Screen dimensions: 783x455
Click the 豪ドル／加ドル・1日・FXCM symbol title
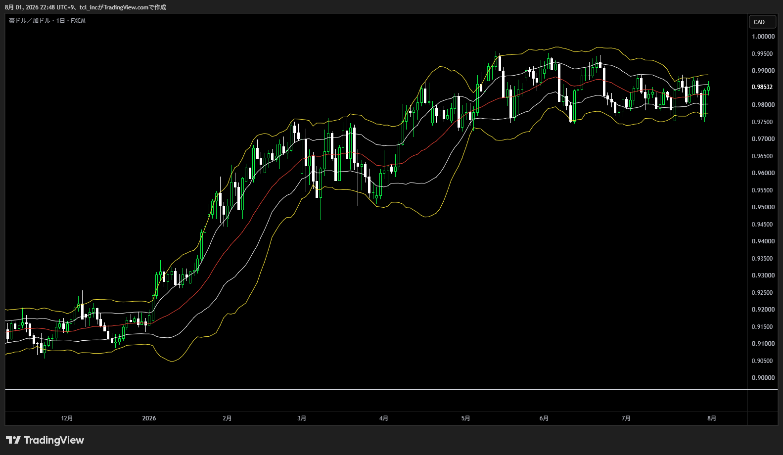(x=47, y=21)
